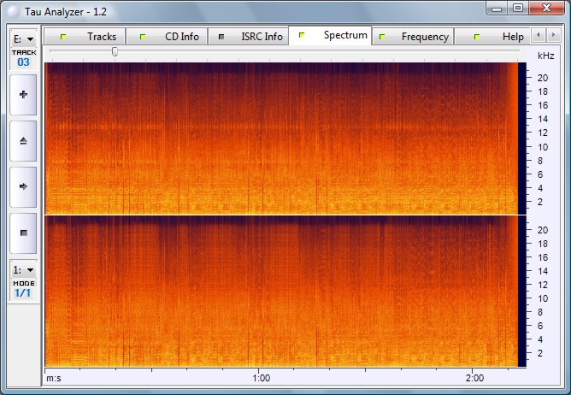Click the eject disc button
Image resolution: width=571 pixels, height=395 pixels.
(x=22, y=140)
